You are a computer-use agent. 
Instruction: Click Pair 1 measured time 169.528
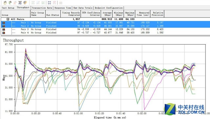145,23
